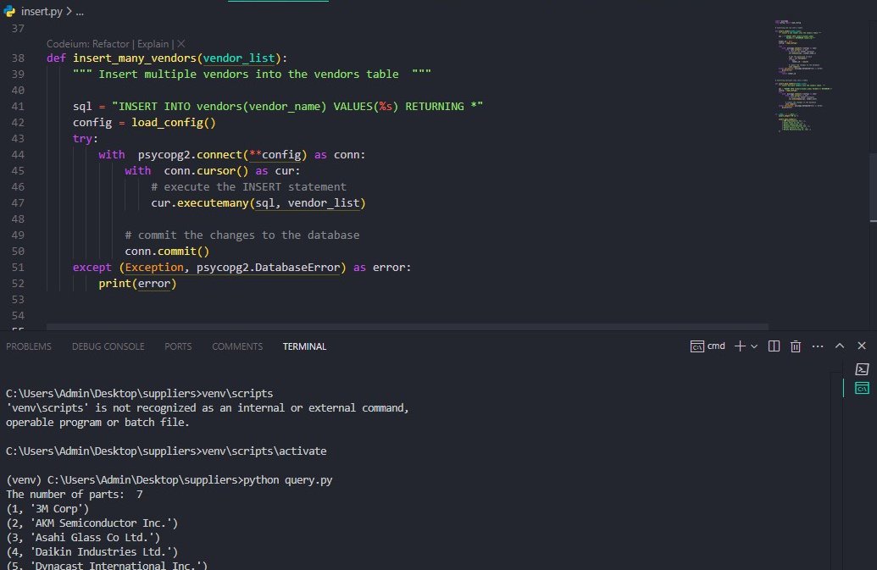Switch to the PROBLEMS tab
Viewport: 877px width, 570px height.
click(x=29, y=346)
